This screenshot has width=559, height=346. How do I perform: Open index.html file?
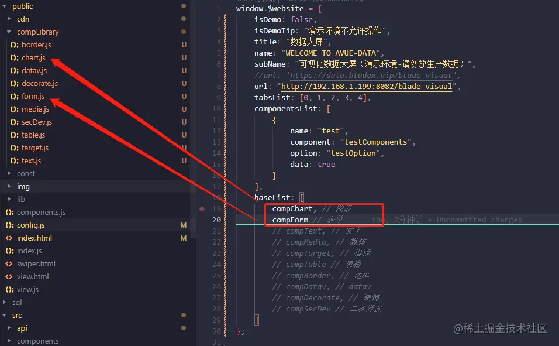pyautogui.click(x=34, y=238)
